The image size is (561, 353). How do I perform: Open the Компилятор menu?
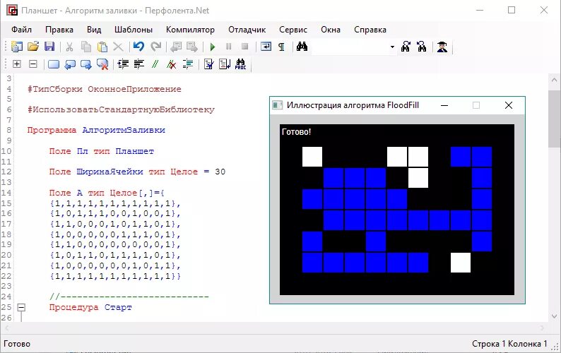pos(190,30)
